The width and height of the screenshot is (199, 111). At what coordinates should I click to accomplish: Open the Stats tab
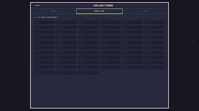[x=145, y=11]
